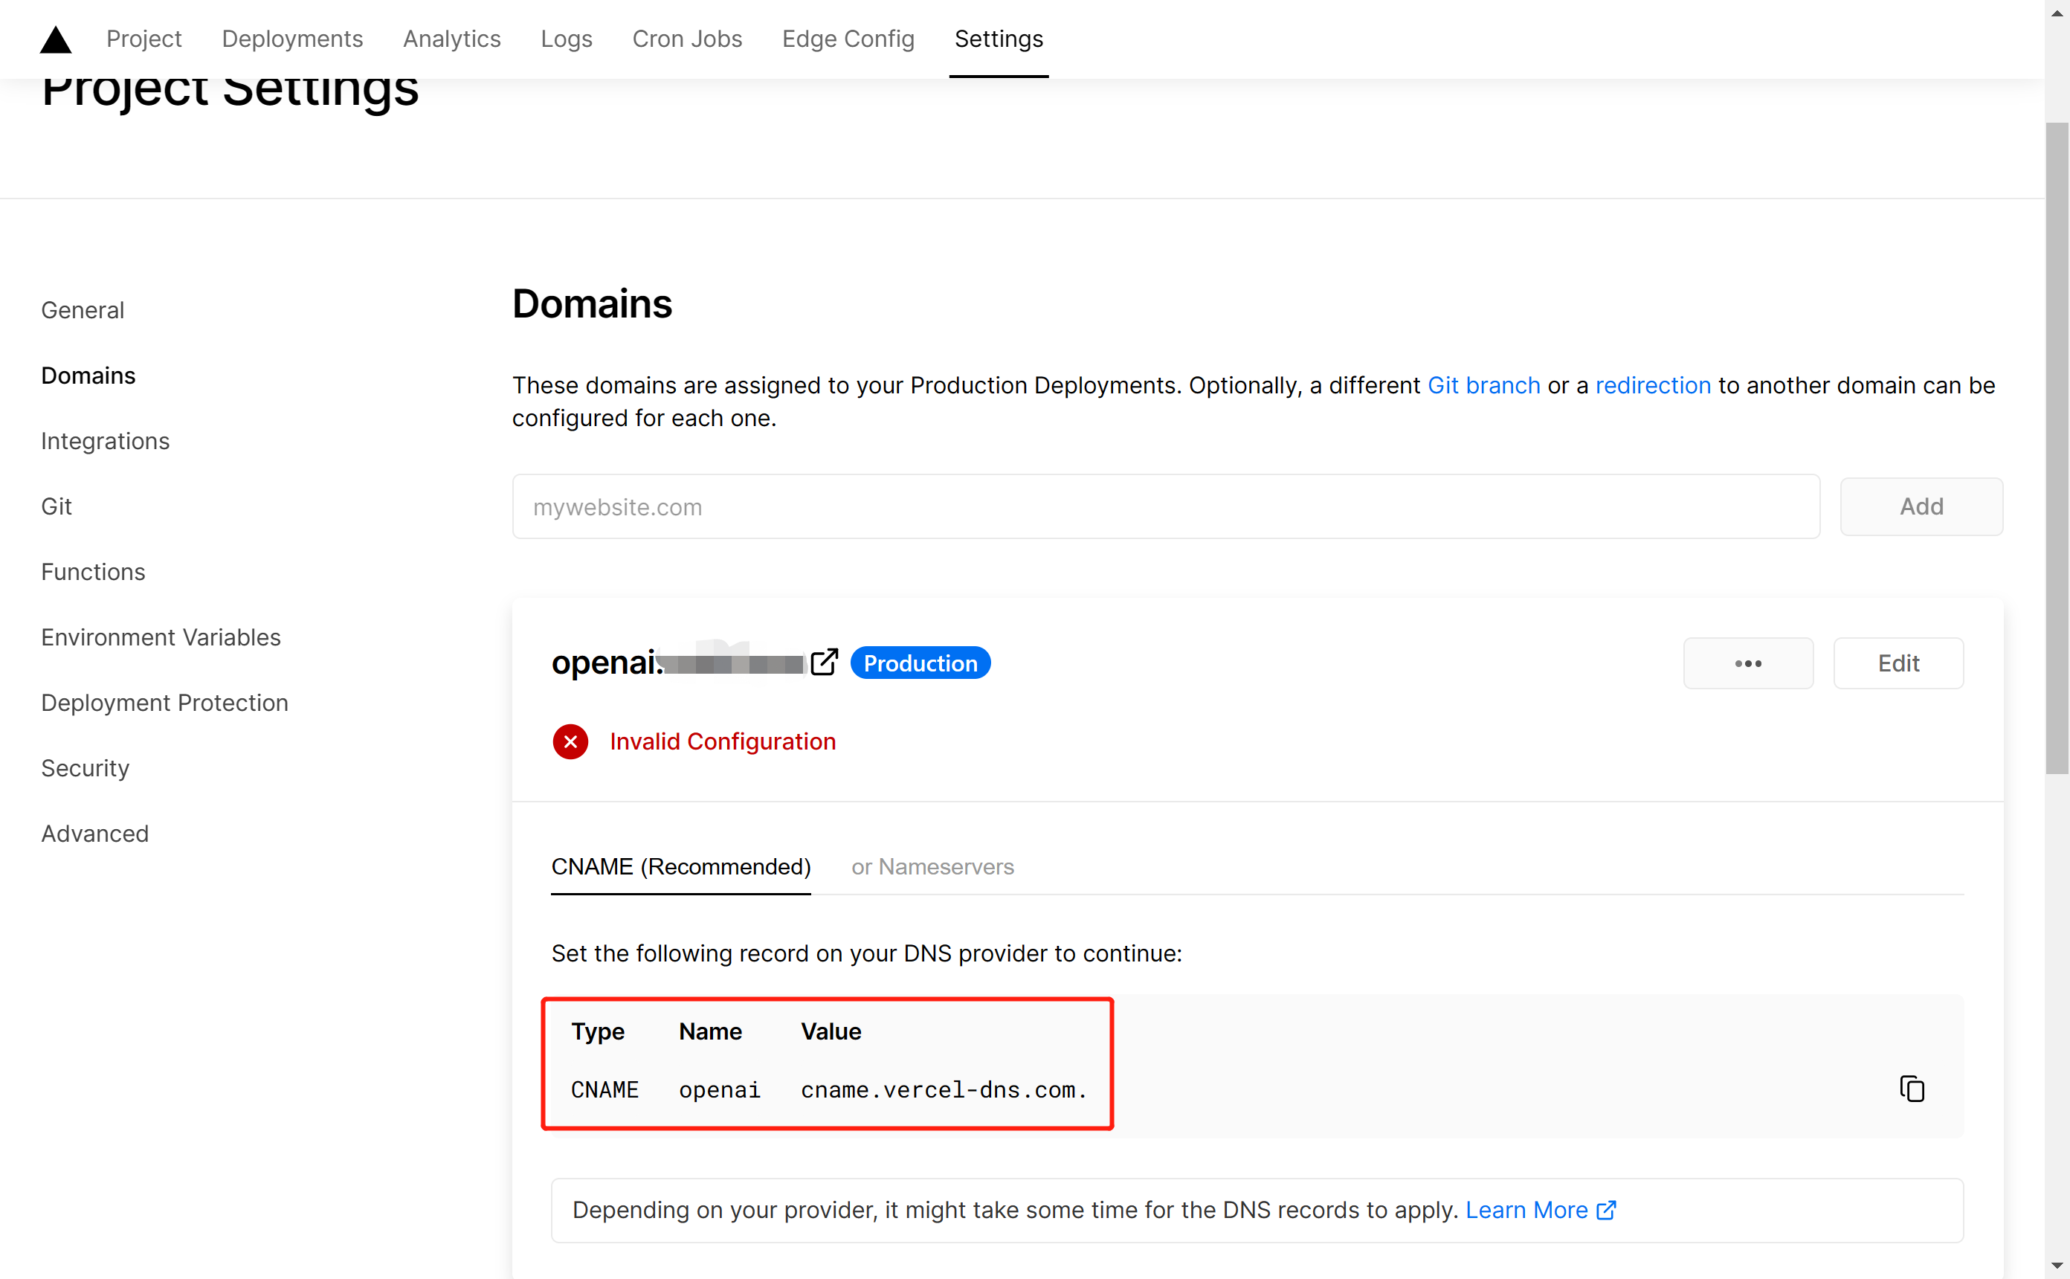The image size is (2070, 1279).
Task: Click the Vercel triangle logo icon
Action: click(x=57, y=39)
